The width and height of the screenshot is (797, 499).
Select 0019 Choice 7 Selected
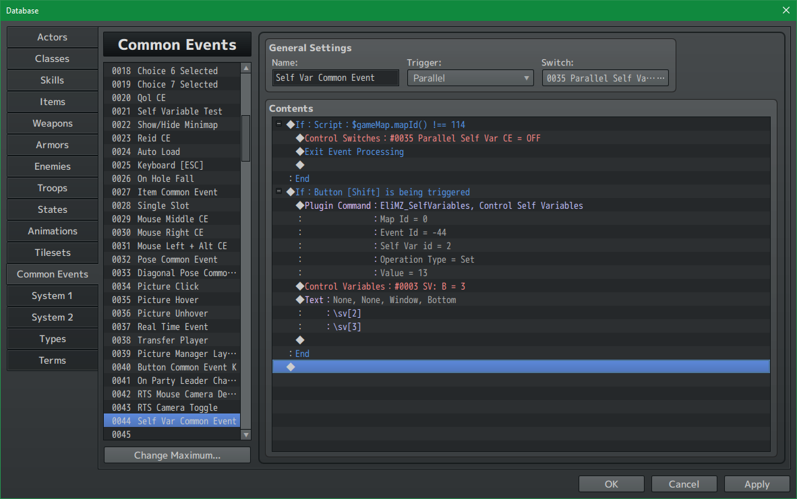pos(172,84)
